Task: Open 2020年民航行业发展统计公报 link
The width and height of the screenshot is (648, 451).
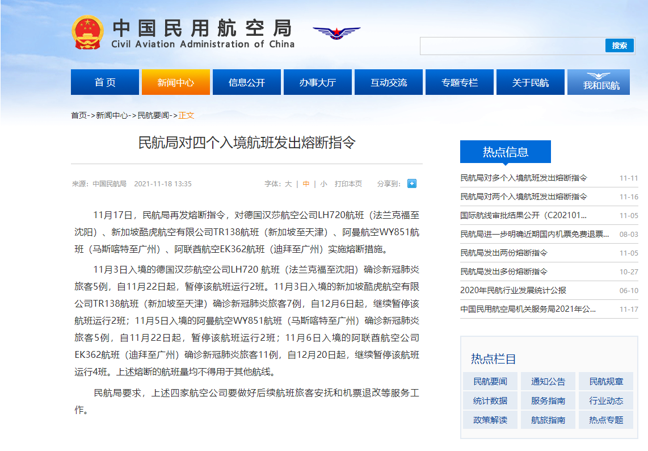Action: (513, 290)
